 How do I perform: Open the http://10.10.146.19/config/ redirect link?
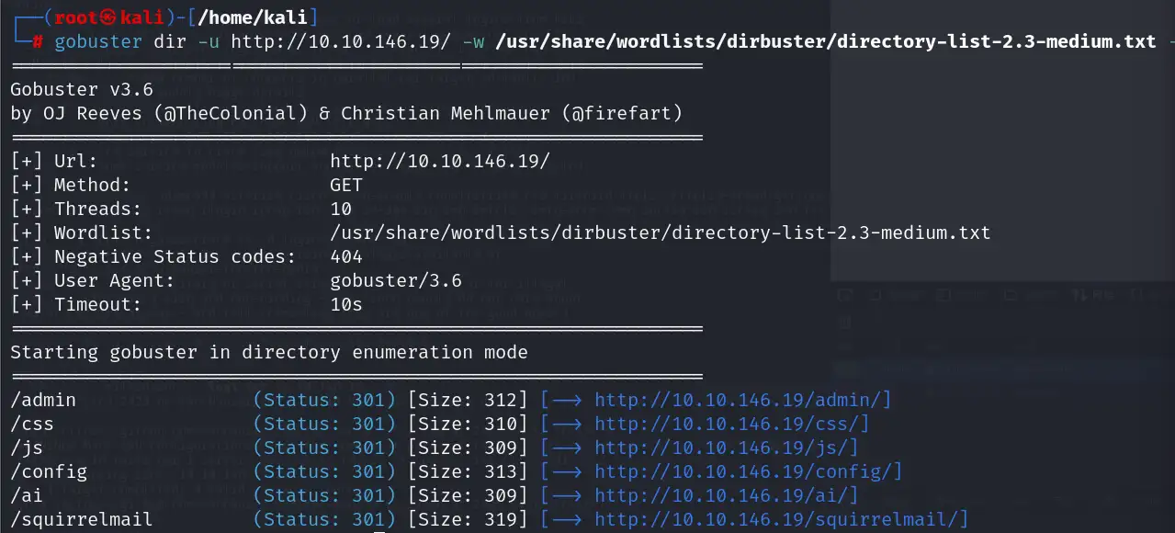tap(743, 471)
